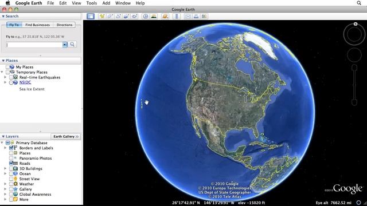Collapse the Layers panel triangle
The height and width of the screenshot is (206, 367).
3,136
